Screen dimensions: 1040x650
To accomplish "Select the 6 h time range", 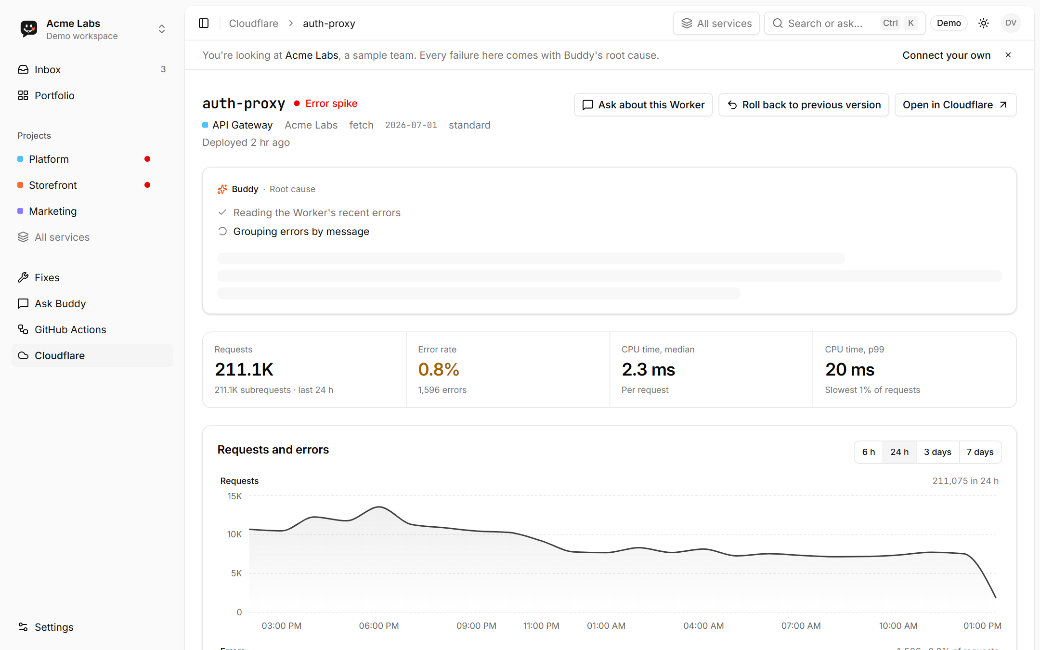I will (x=869, y=452).
